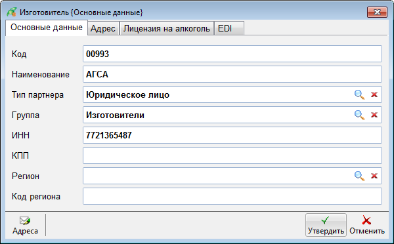Clear the Группа field value
Image resolution: width=394 pixels, height=244 pixels.
pos(374,115)
